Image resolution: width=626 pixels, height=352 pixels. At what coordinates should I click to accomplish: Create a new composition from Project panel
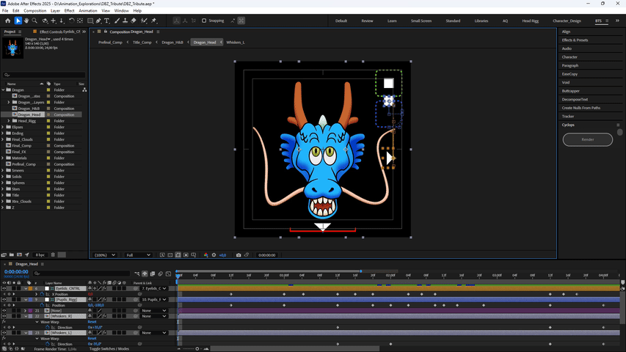tap(19, 254)
